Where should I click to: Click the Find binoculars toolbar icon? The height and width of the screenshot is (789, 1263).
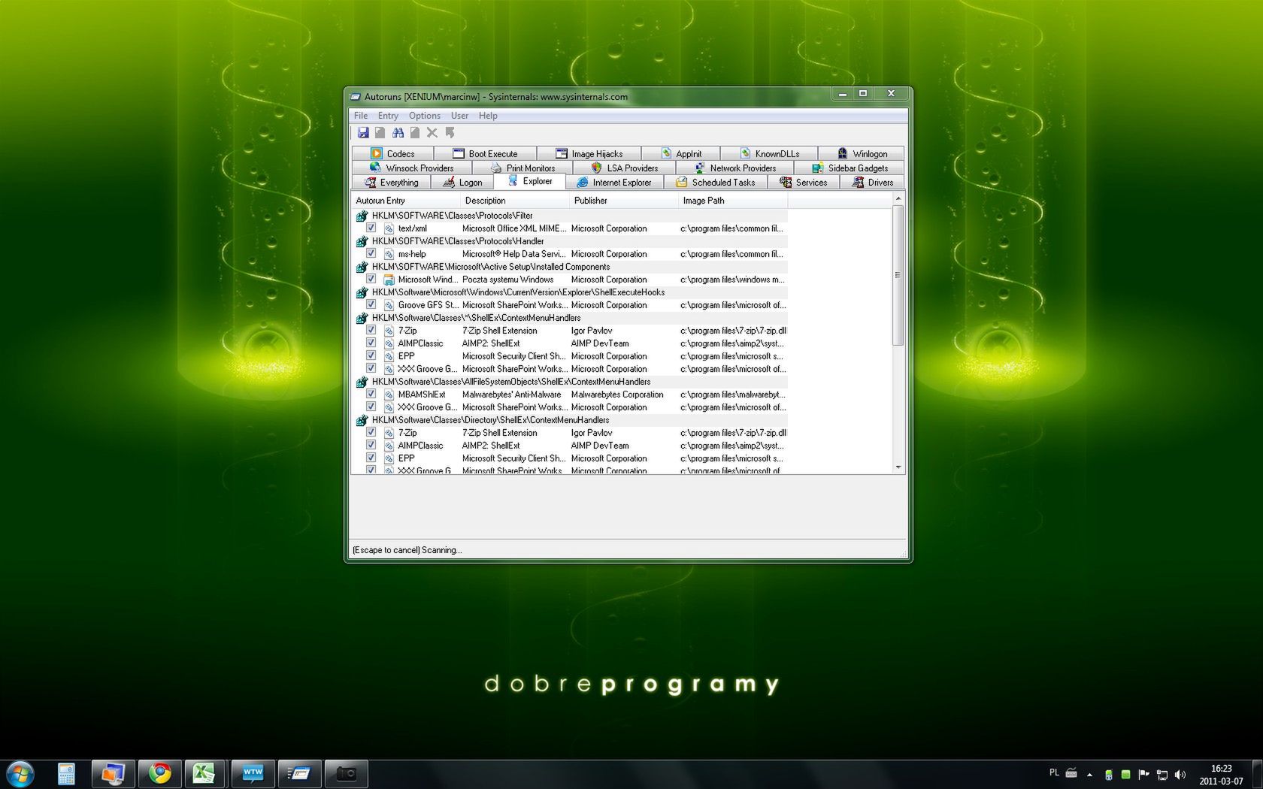[398, 133]
